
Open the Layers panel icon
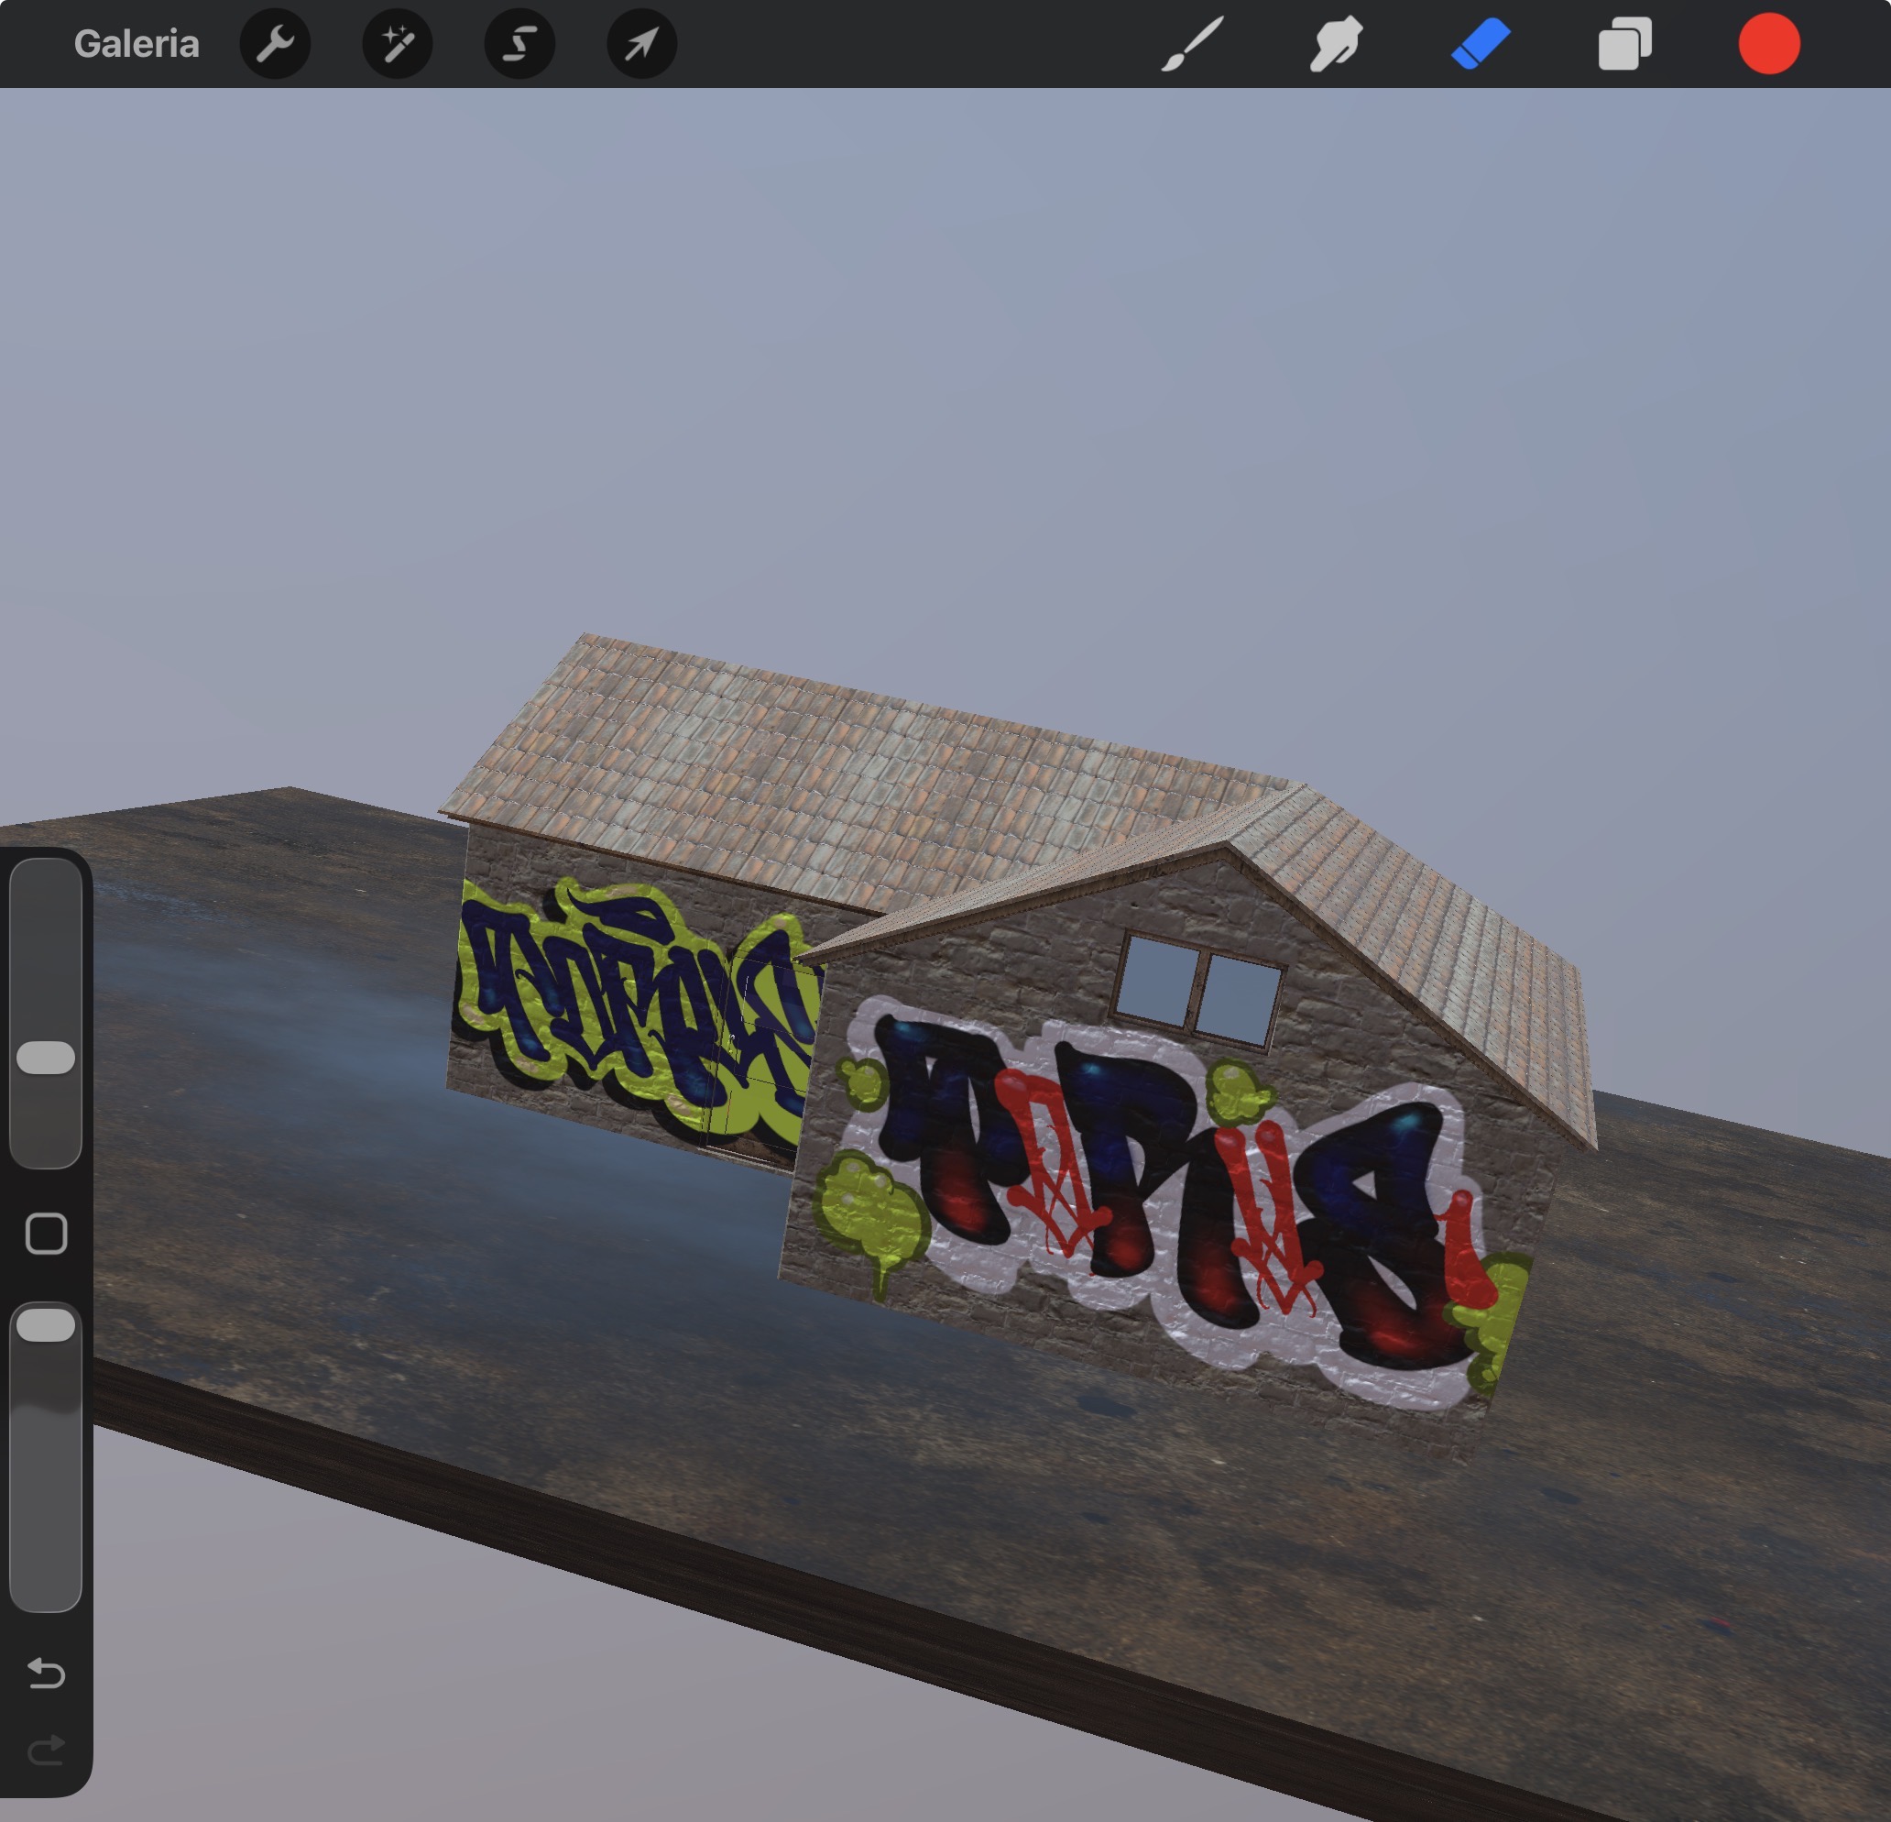pyautogui.click(x=1624, y=44)
